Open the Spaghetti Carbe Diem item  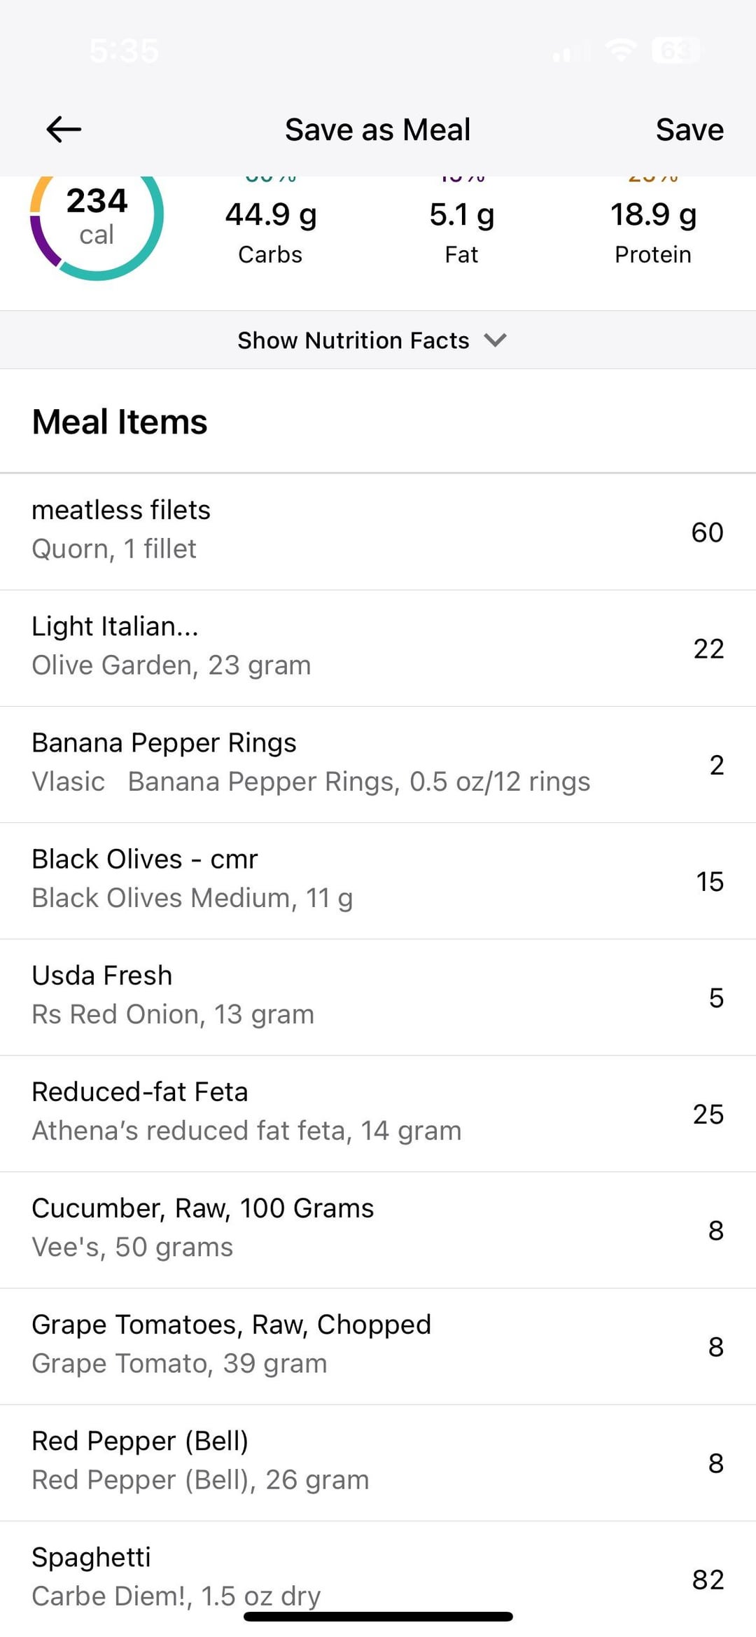tap(378, 1578)
